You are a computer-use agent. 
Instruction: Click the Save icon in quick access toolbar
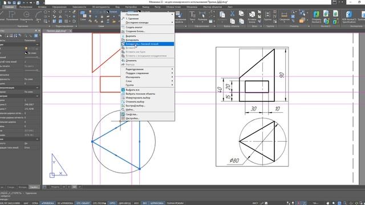tap(14, 2)
